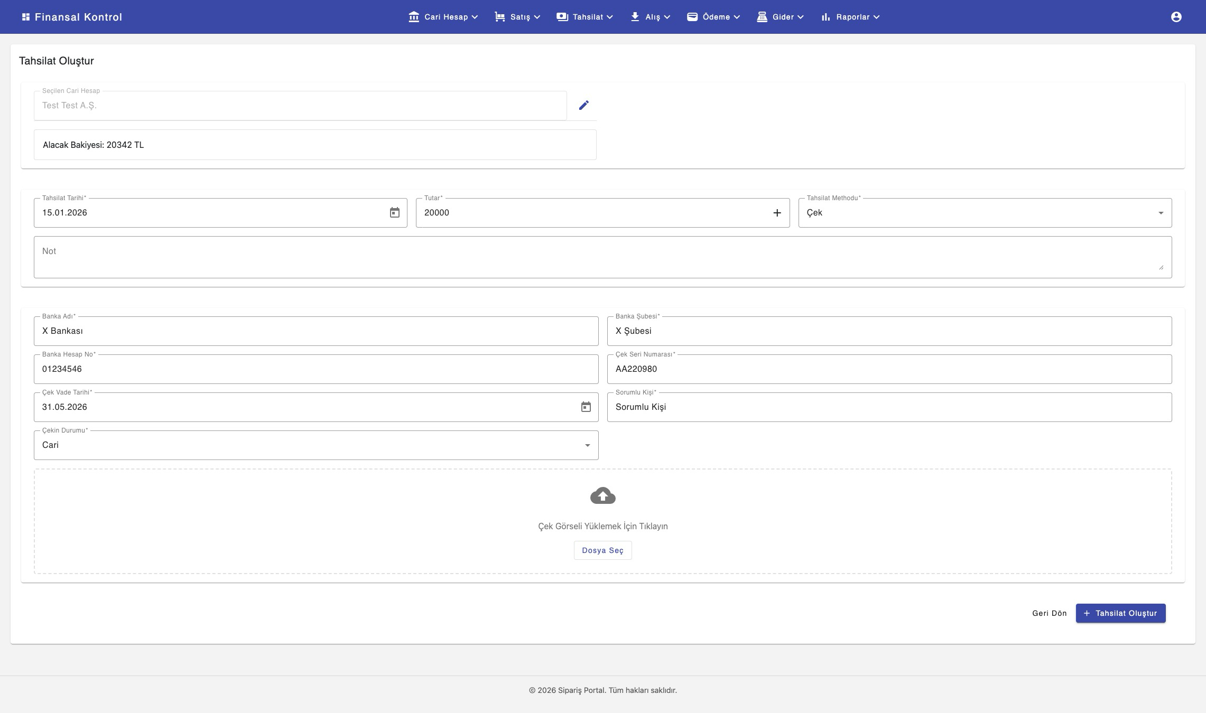
Task: Open the Gider menu
Action: coord(780,17)
